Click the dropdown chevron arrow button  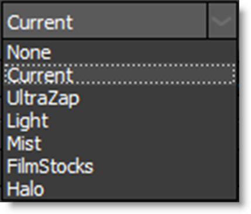coord(222,20)
